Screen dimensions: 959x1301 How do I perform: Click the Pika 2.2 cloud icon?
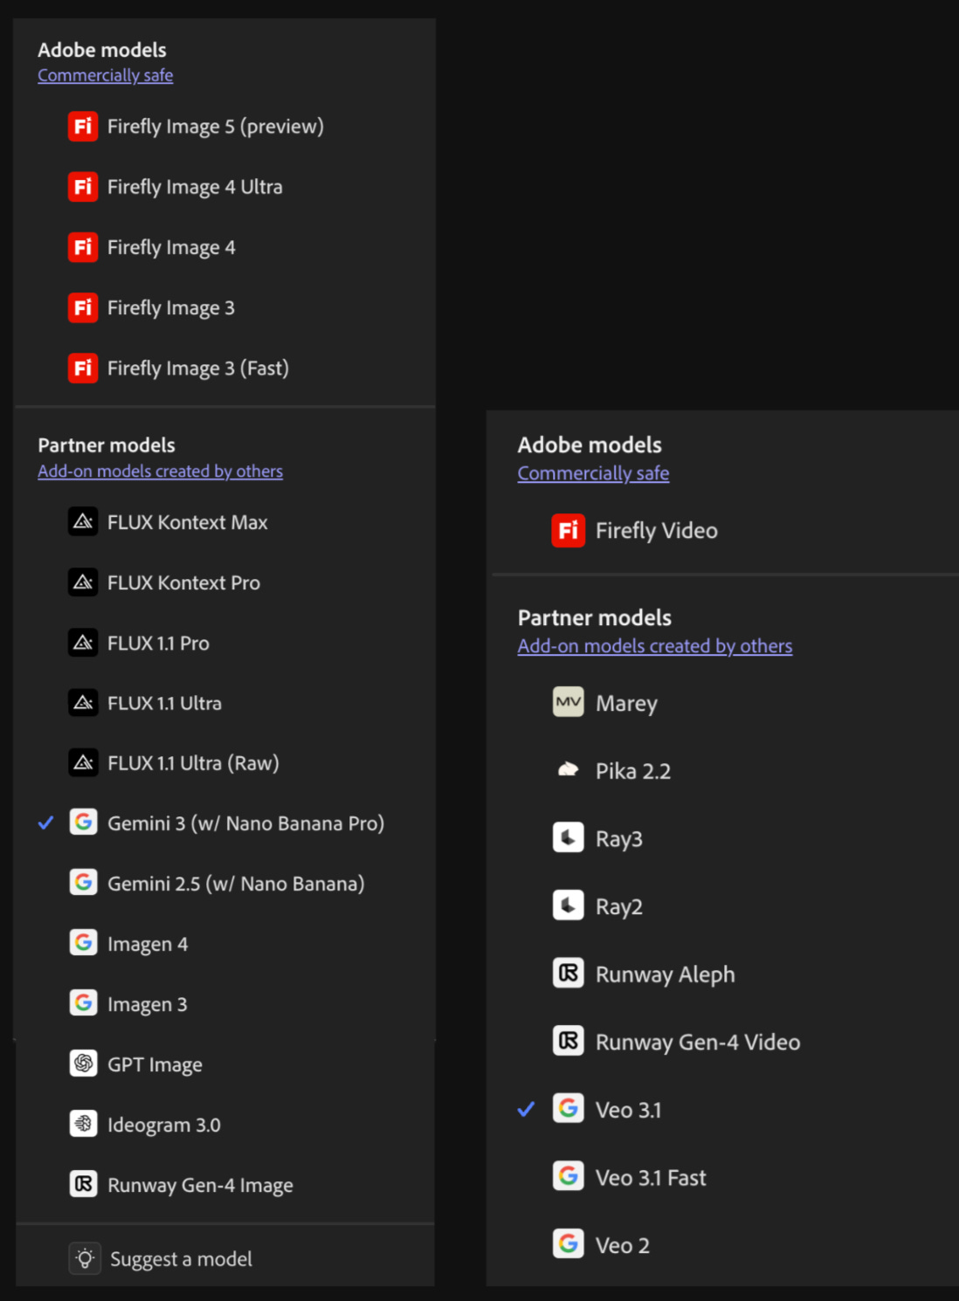tap(569, 769)
